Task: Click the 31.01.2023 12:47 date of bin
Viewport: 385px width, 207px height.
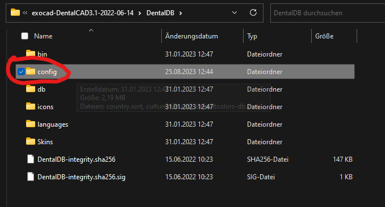Action: pyautogui.click(x=189, y=54)
